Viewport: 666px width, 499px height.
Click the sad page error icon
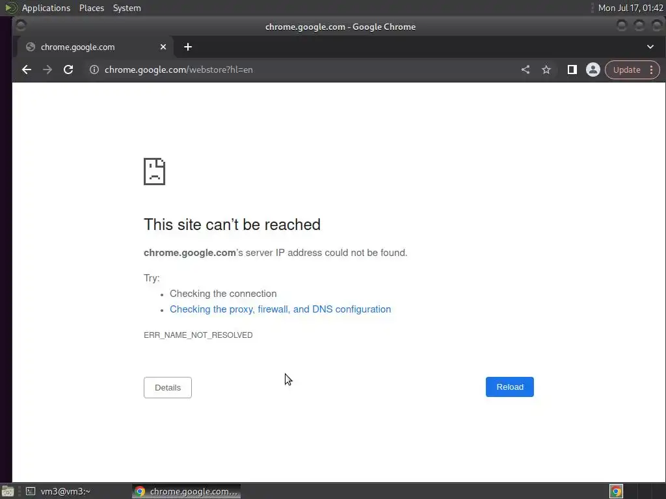tap(154, 172)
